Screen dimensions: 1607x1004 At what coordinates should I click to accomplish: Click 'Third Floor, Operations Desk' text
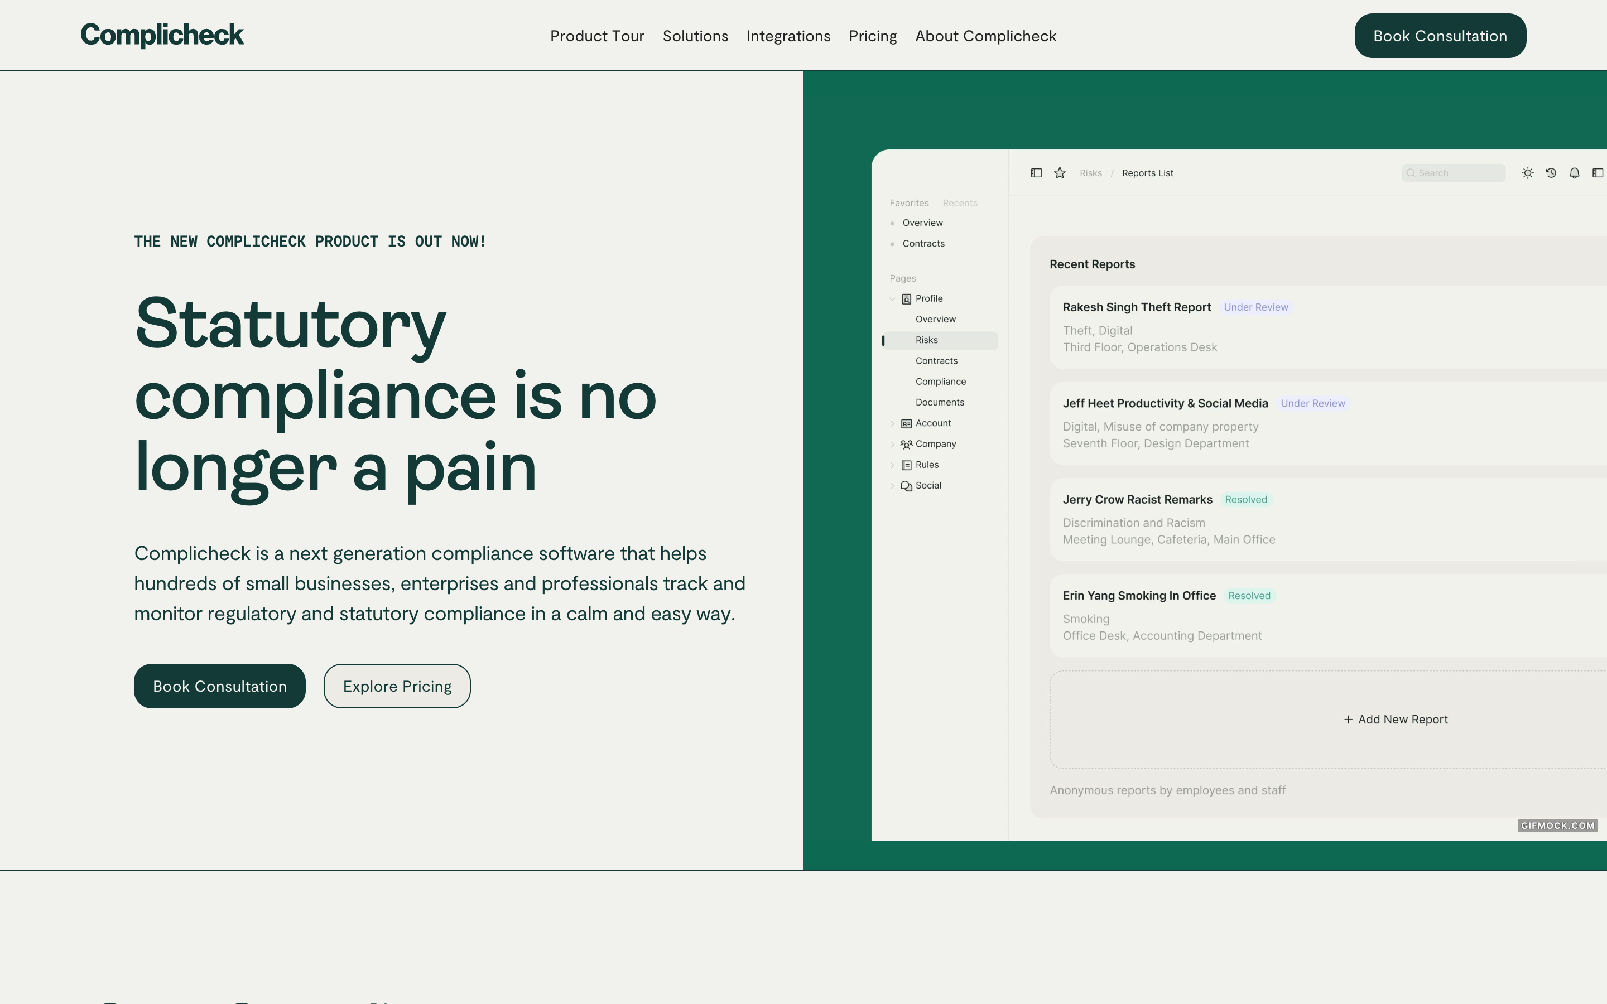tap(1139, 347)
